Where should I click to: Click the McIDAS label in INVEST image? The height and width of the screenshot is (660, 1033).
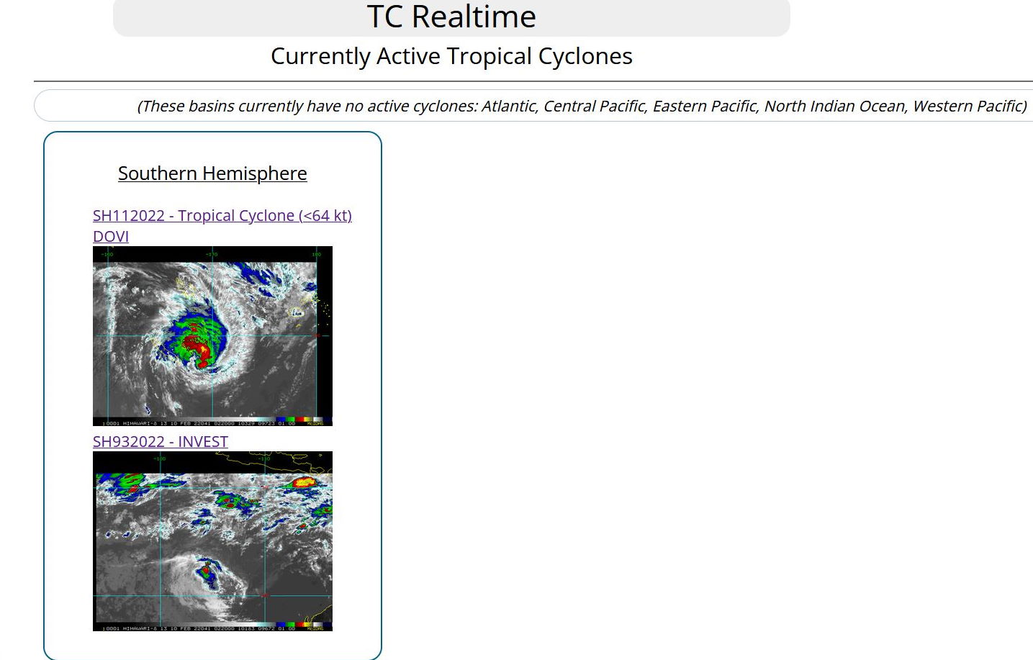pos(315,628)
